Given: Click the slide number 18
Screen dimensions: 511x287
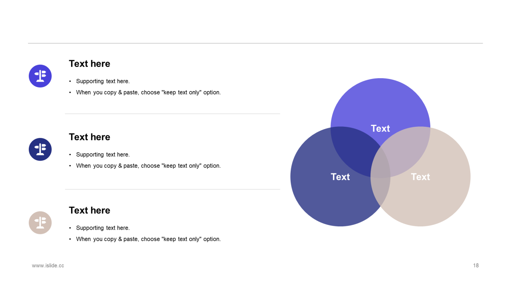Looking at the screenshot, I should pos(476,265).
